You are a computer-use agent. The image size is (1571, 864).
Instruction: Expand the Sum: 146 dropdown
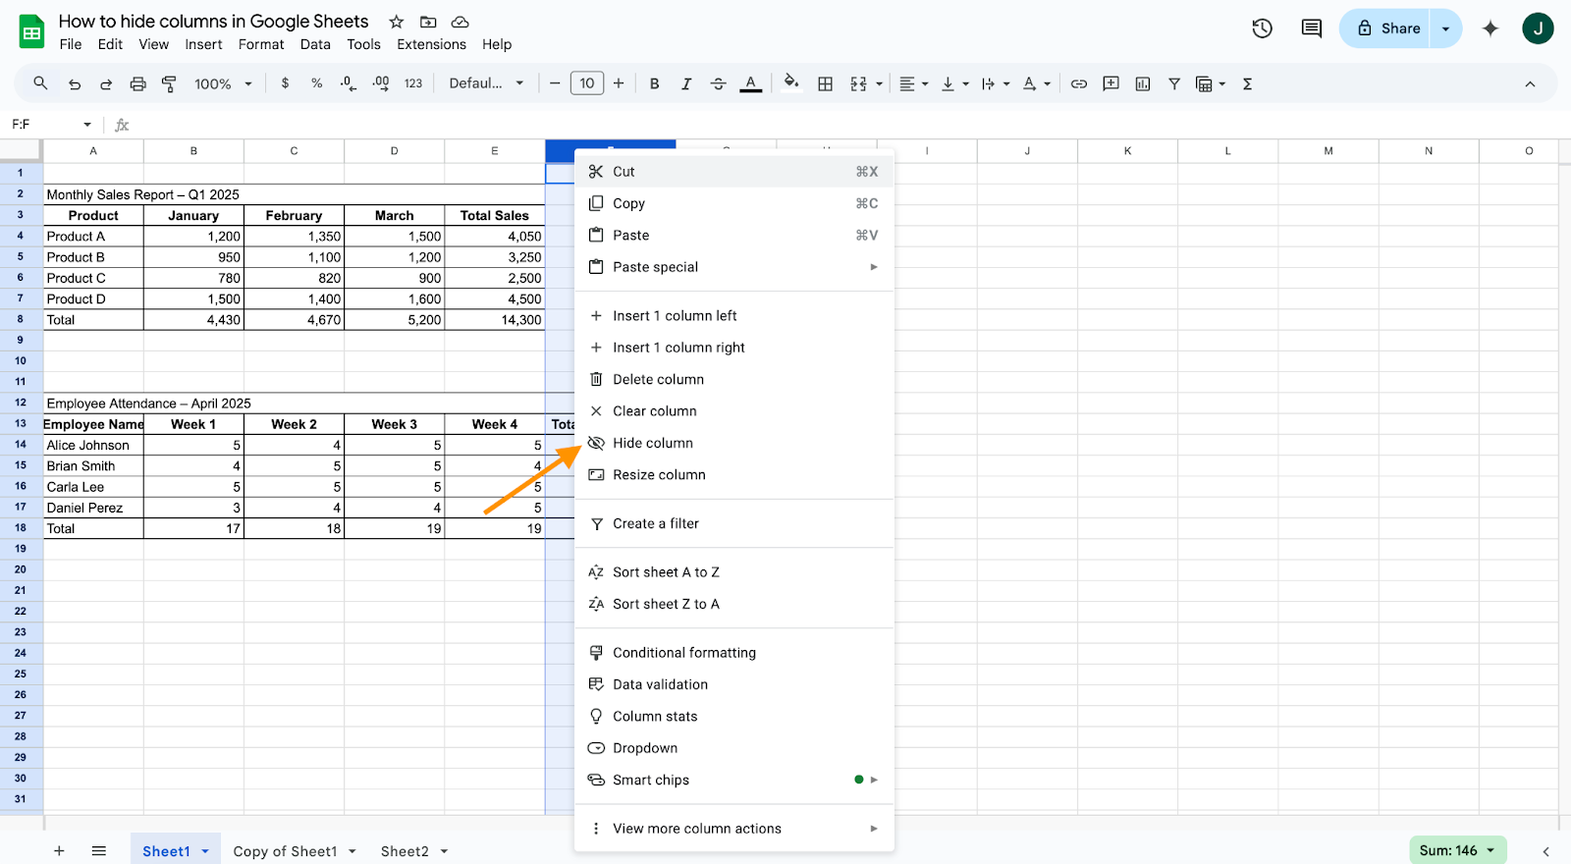coord(1457,850)
